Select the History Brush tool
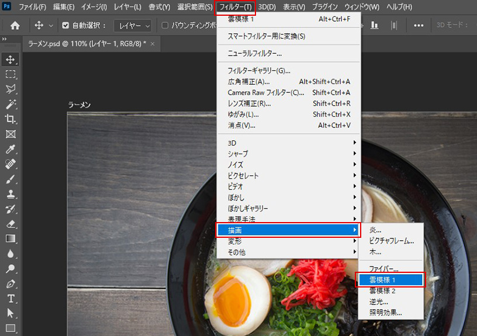The width and height of the screenshot is (477, 336). point(11,209)
